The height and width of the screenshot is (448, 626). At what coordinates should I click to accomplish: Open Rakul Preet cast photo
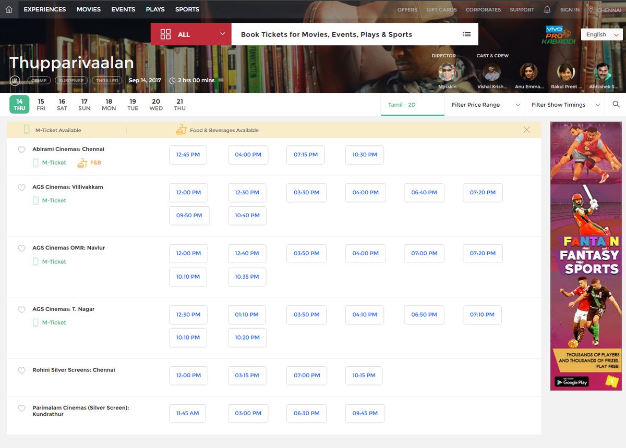click(566, 72)
